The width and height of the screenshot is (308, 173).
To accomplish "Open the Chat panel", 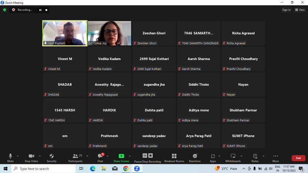I will [x=100, y=157].
